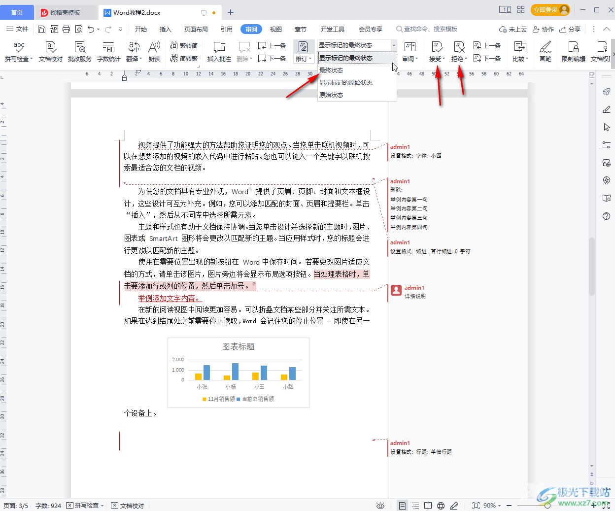Image resolution: width=615 pixels, height=511 pixels.
Task: Toggle 拼写检查 in the status bar
Action: (85, 506)
